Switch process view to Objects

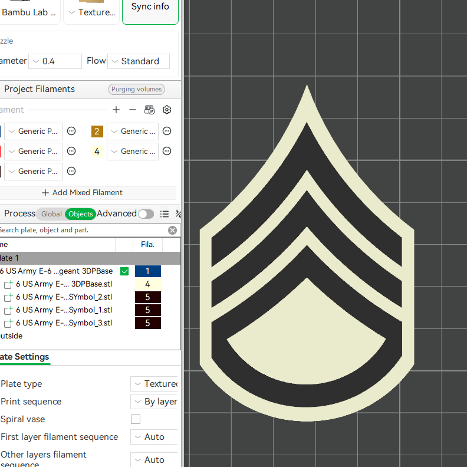tap(80, 214)
